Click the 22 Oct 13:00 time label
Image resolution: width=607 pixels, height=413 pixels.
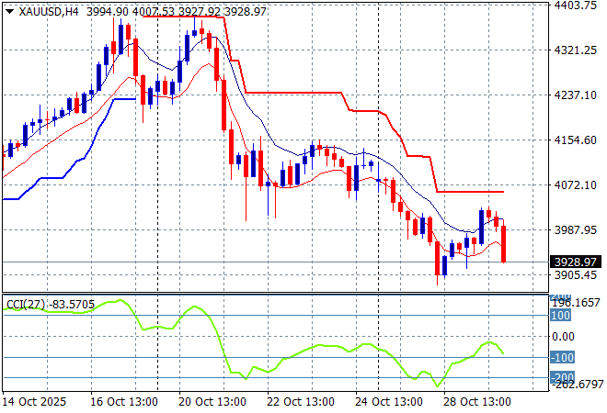click(301, 401)
